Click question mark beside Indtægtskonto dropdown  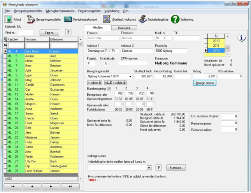(x=158, y=167)
